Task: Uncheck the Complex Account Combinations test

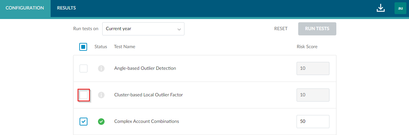Action: pyautogui.click(x=84, y=122)
